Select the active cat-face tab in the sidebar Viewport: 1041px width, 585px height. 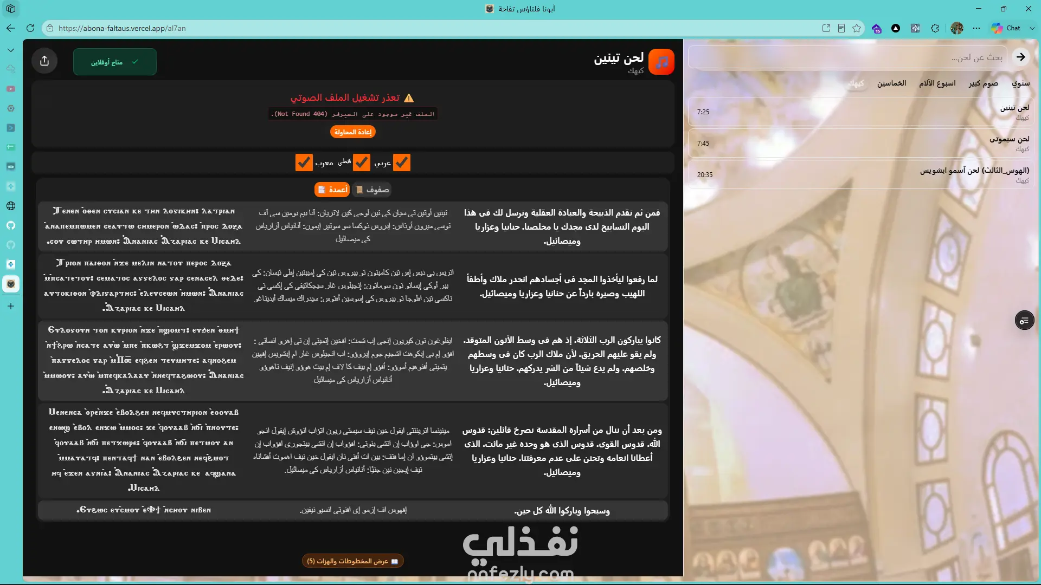(x=11, y=284)
